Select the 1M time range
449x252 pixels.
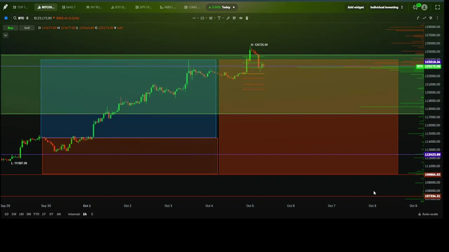[x=21, y=214]
